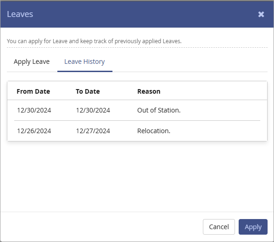274x242 pixels.
Task: Click the To Date column header
Action: pos(88,91)
